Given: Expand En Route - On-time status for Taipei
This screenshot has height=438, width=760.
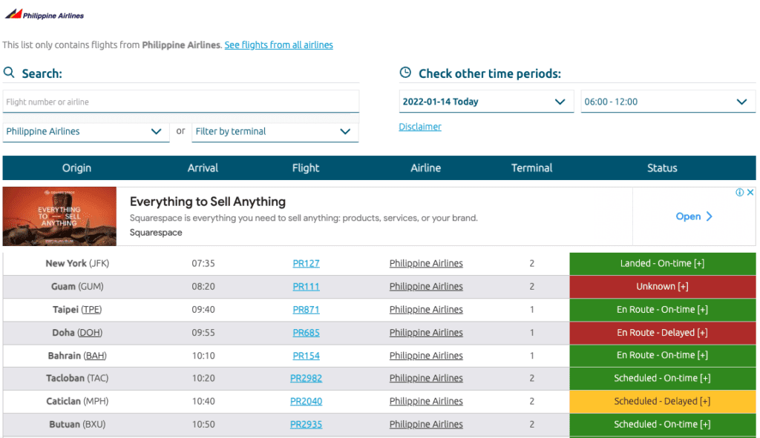Looking at the screenshot, I should point(663,309).
